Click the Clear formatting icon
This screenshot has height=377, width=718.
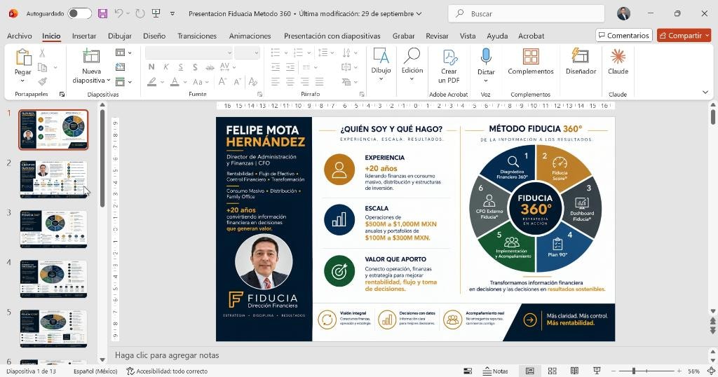[x=252, y=82]
